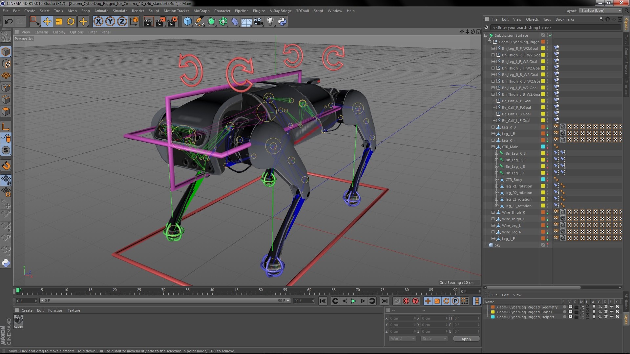Click Geometry layer orange color swatch

(x=493, y=307)
